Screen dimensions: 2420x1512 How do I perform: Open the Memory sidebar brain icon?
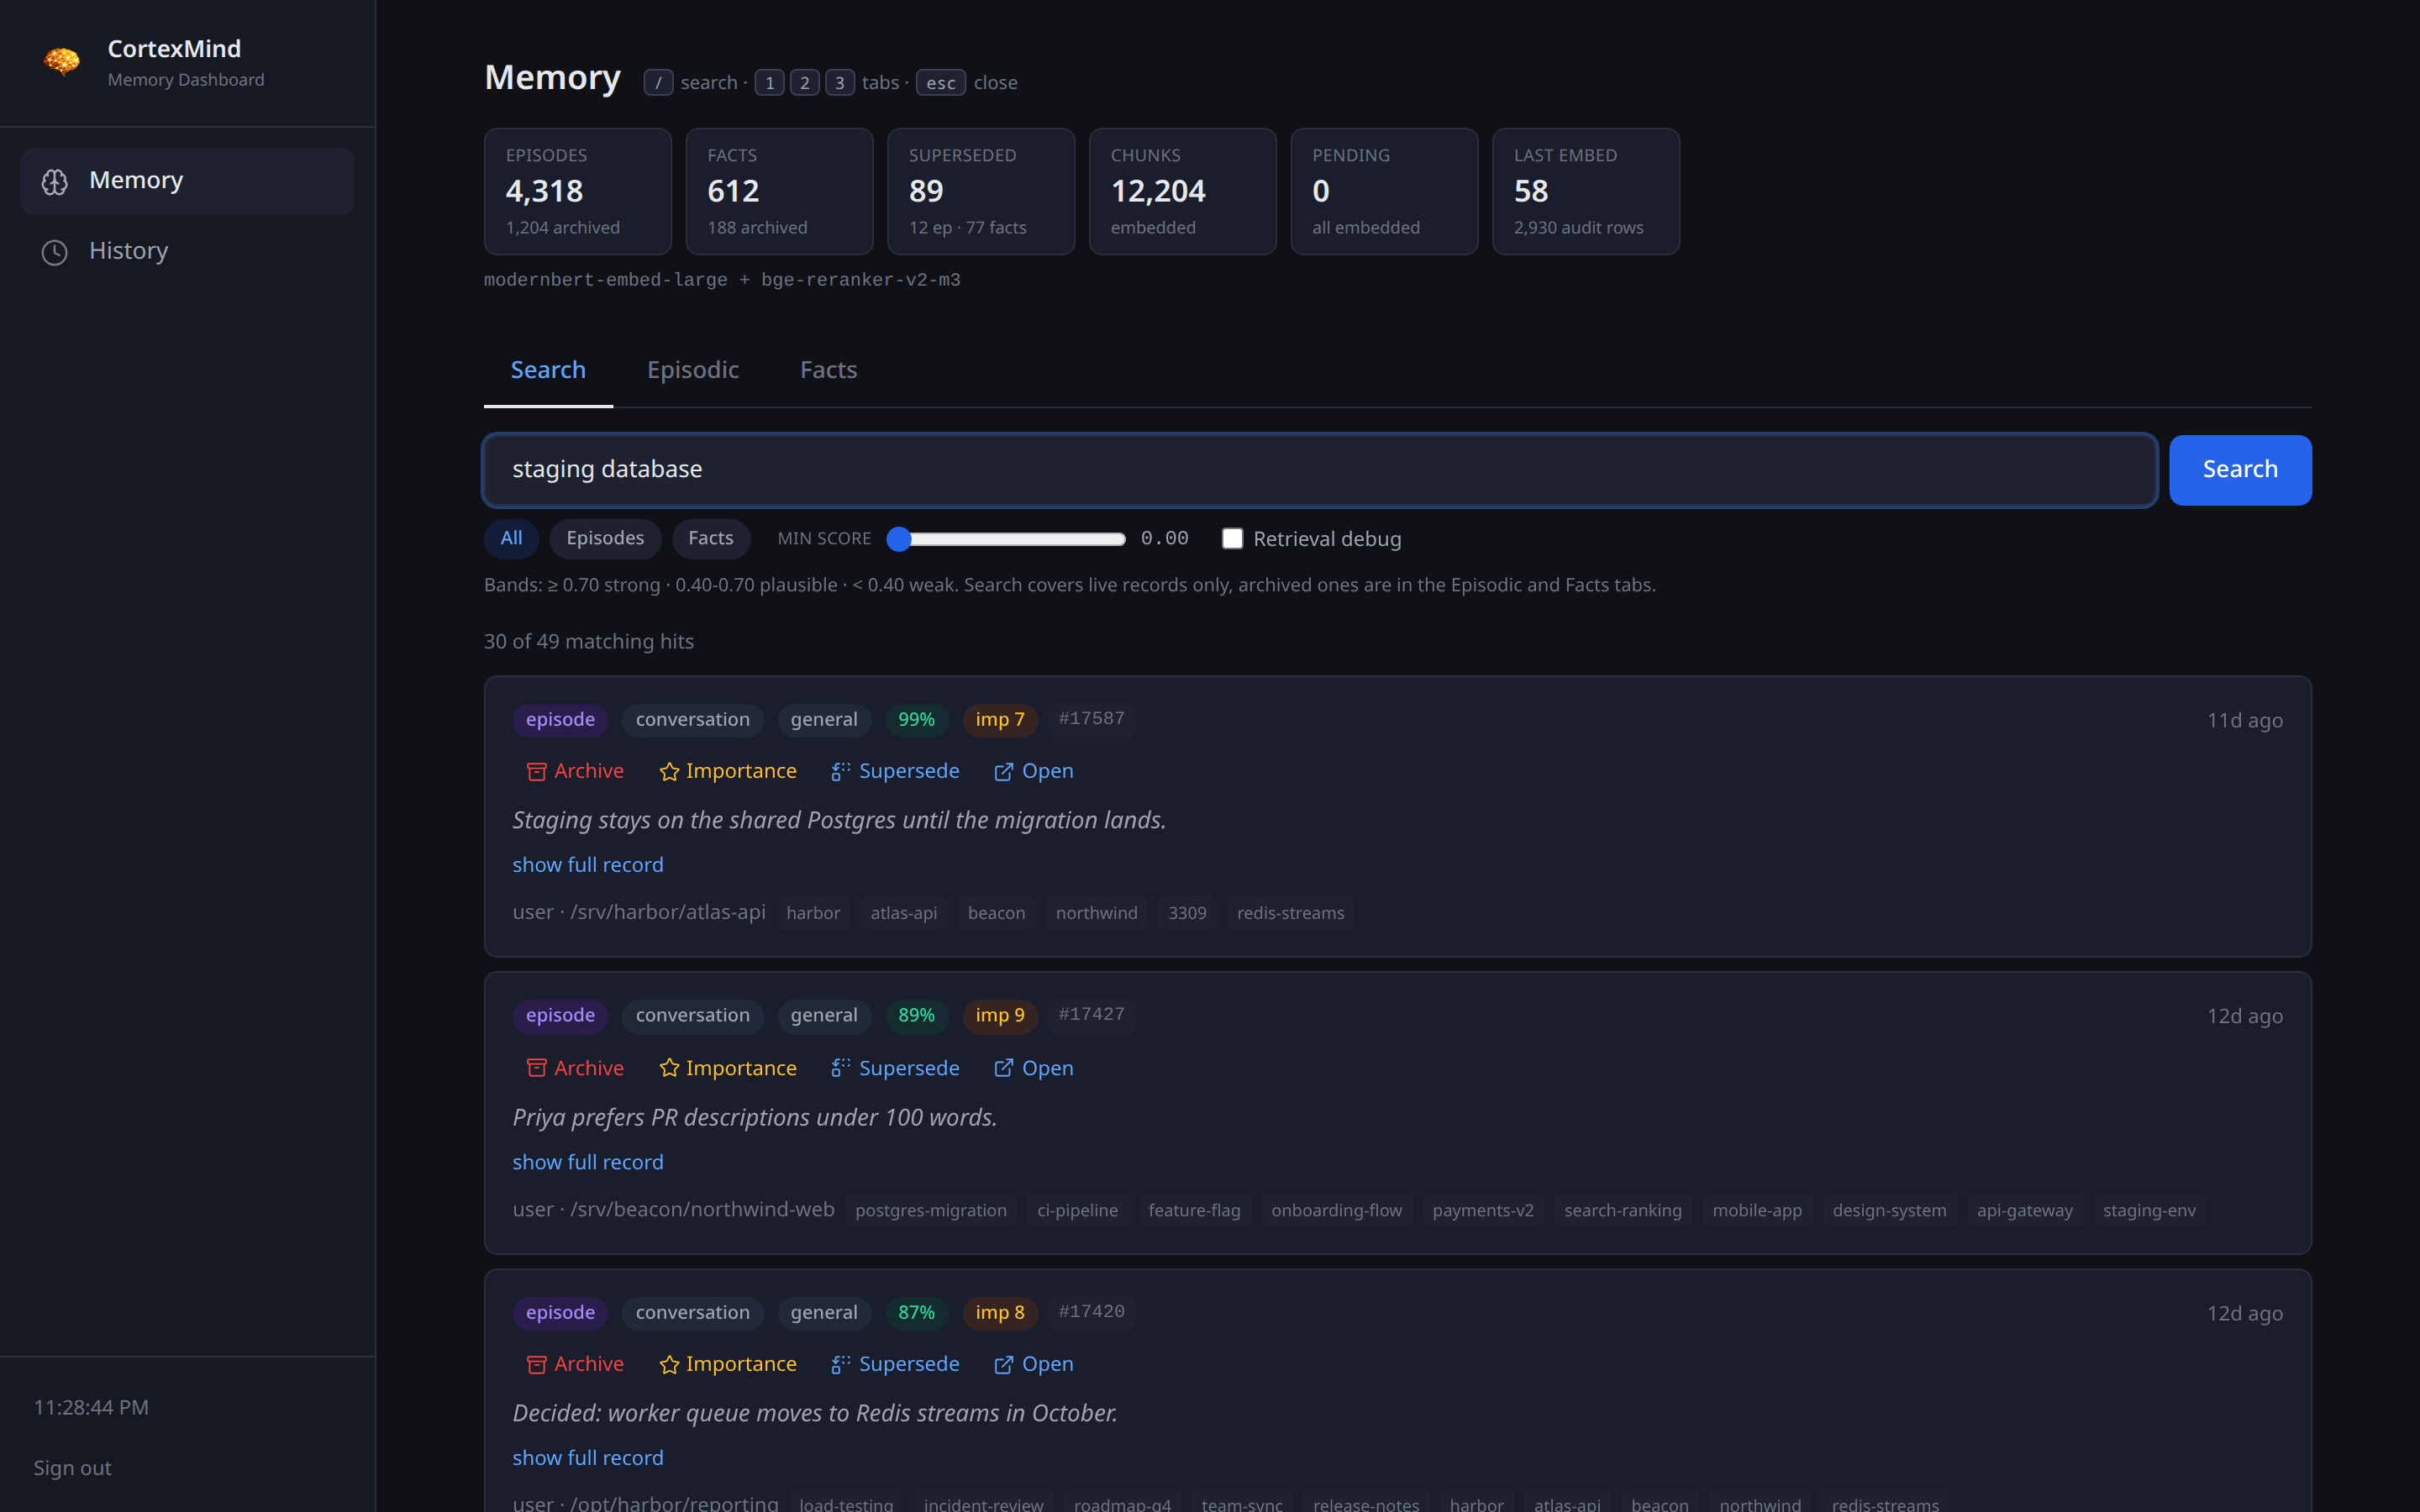(55, 181)
